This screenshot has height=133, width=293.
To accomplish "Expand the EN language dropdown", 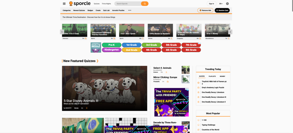I will click(x=221, y=4).
